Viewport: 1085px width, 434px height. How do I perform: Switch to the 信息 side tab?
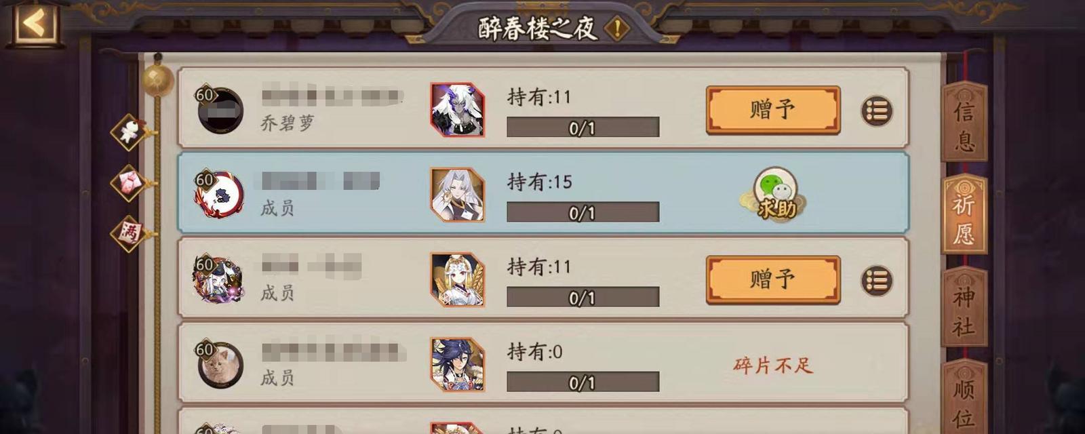pyautogui.click(x=964, y=122)
